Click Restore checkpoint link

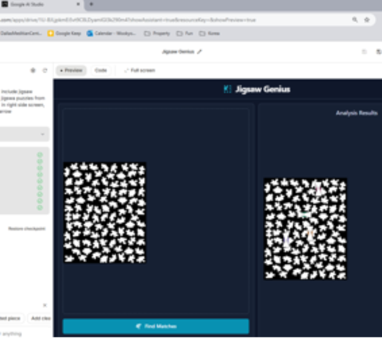tap(26, 229)
